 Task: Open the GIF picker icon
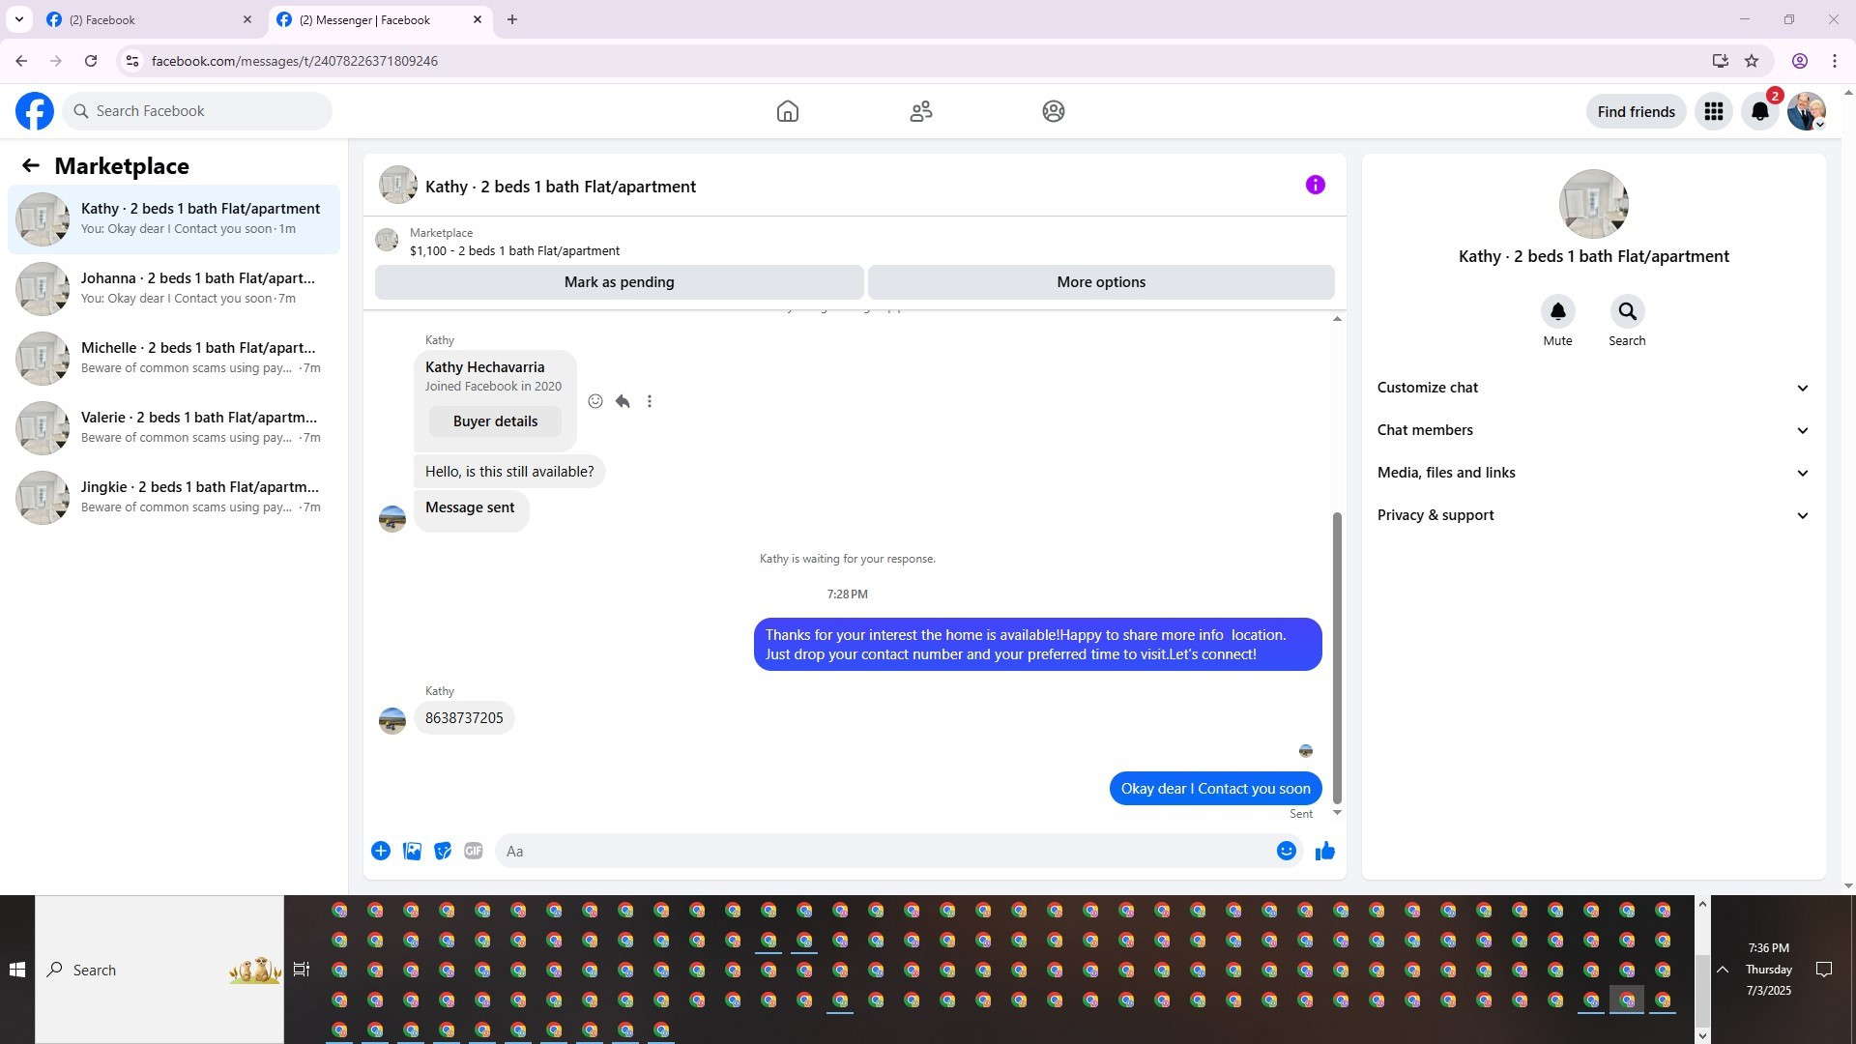click(x=473, y=851)
